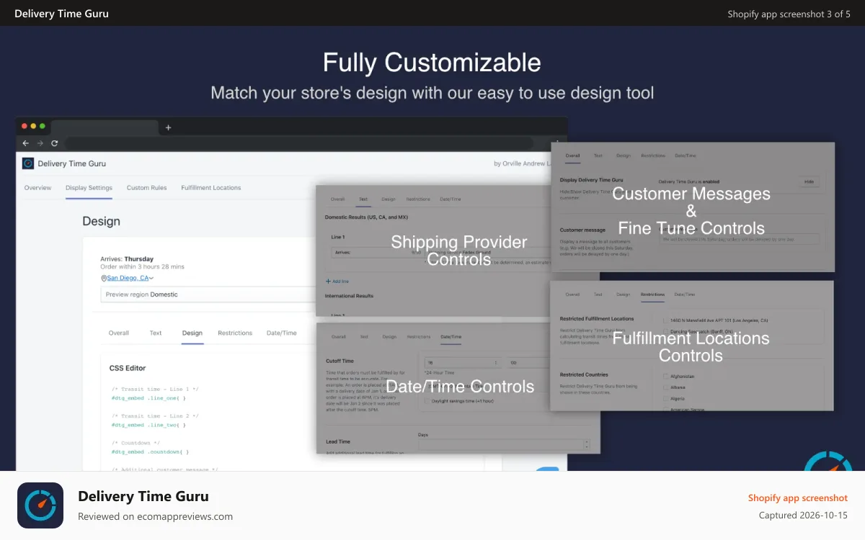865x540 pixels.
Task: Click the Restricted Countries heading
Action: pos(584,375)
